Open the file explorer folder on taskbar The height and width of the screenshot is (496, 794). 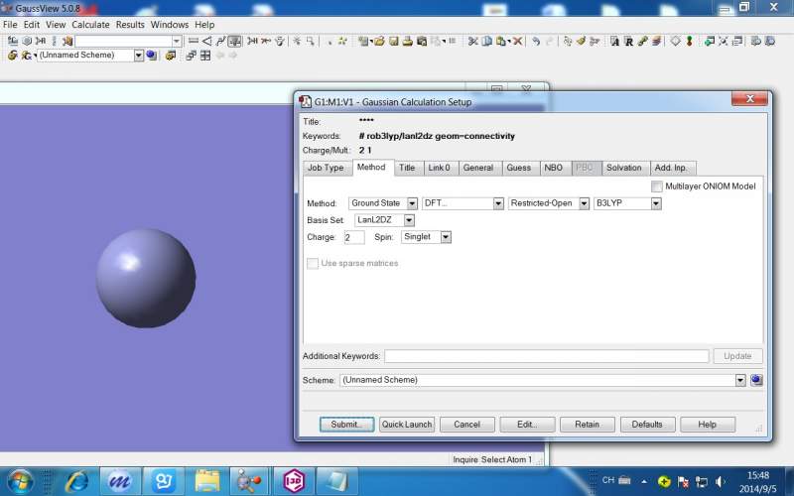[207, 481]
